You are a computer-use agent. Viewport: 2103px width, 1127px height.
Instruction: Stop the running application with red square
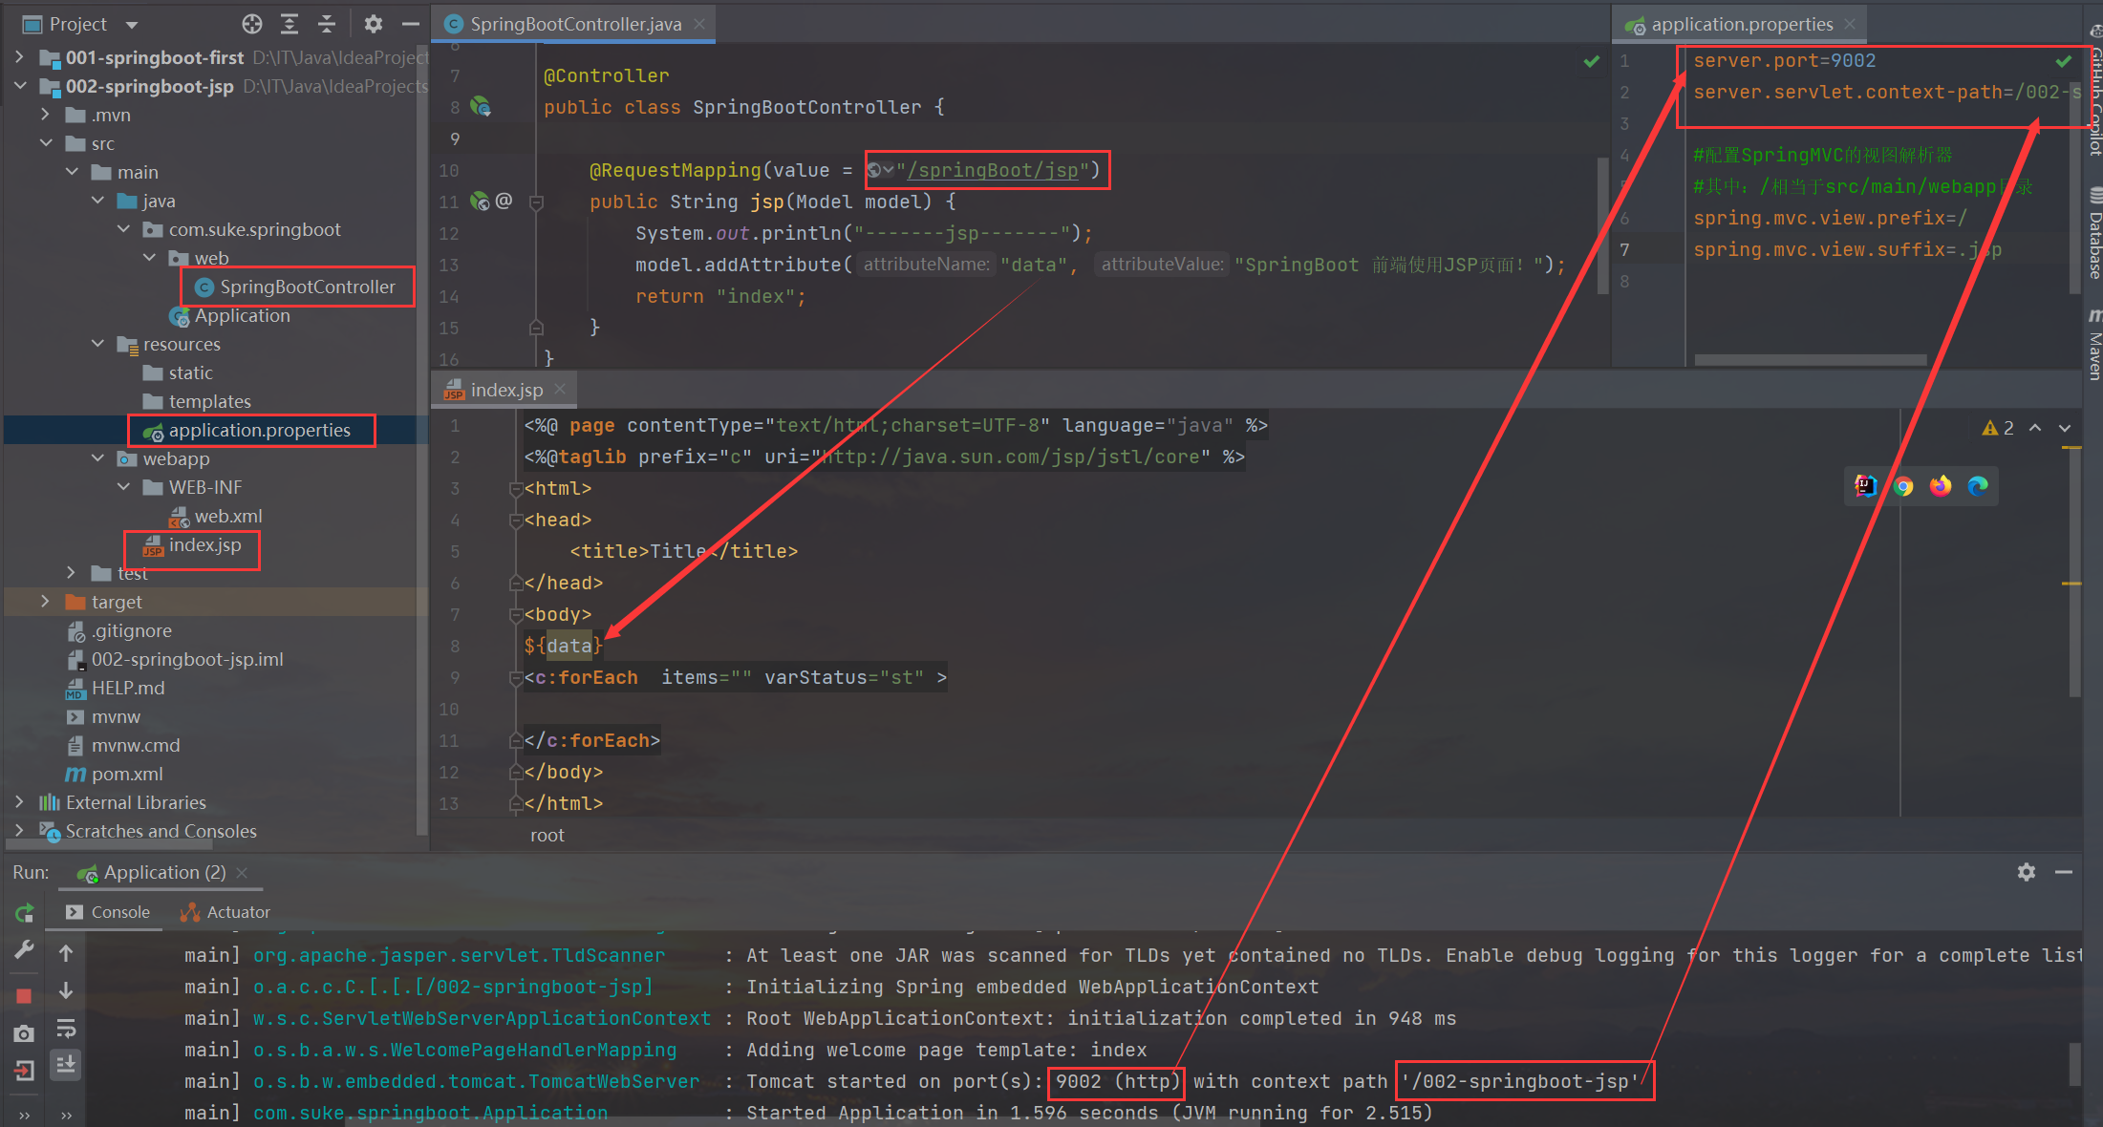pyautogui.click(x=25, y=996)
